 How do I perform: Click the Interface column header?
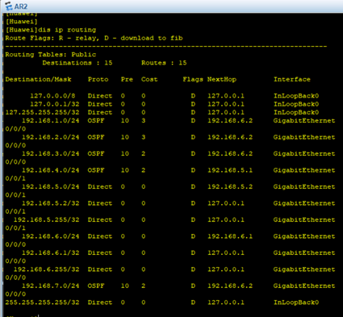pyautogui.click(x=292, y=79)
